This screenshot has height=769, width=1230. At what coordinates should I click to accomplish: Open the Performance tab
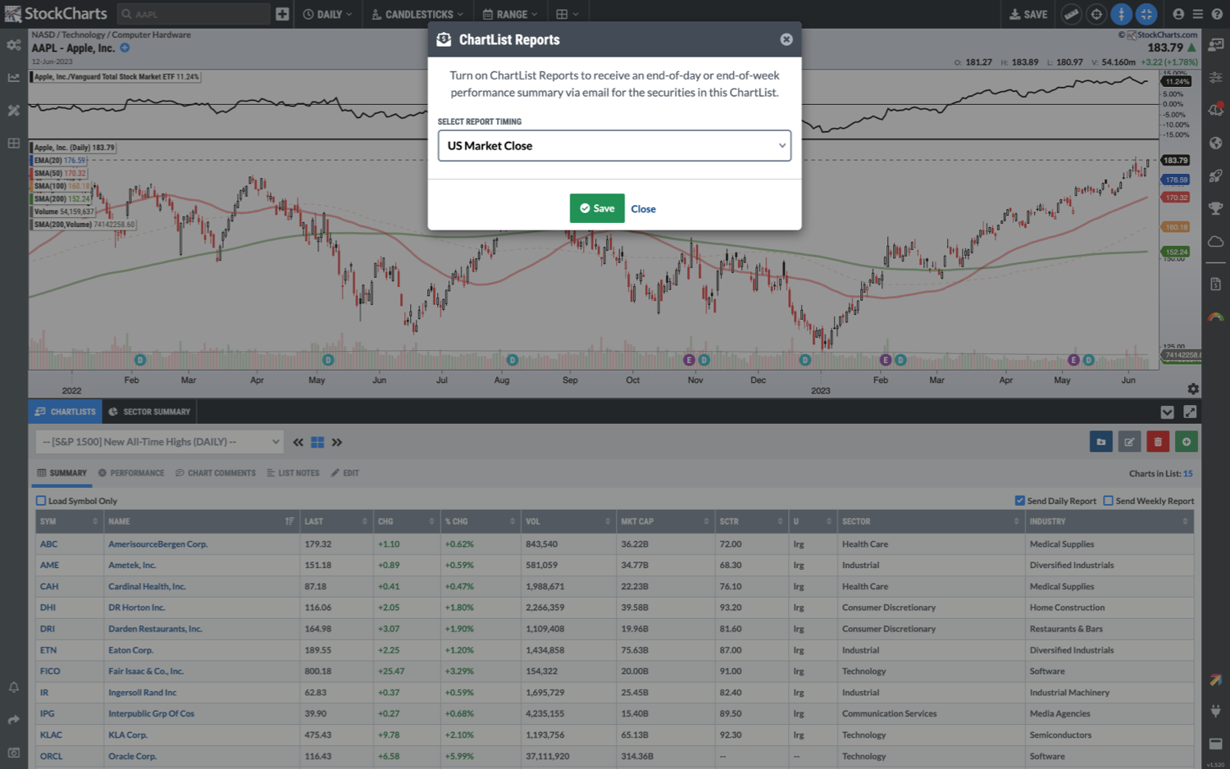pyautogui.click(x=131, y=473)
